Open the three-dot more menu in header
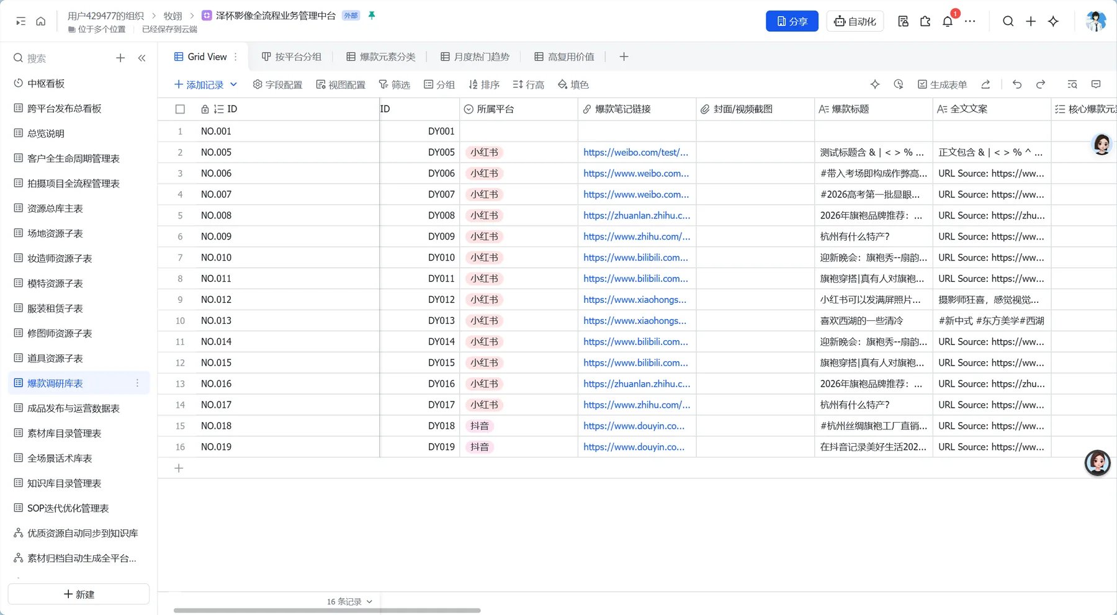 pos(970,21)
